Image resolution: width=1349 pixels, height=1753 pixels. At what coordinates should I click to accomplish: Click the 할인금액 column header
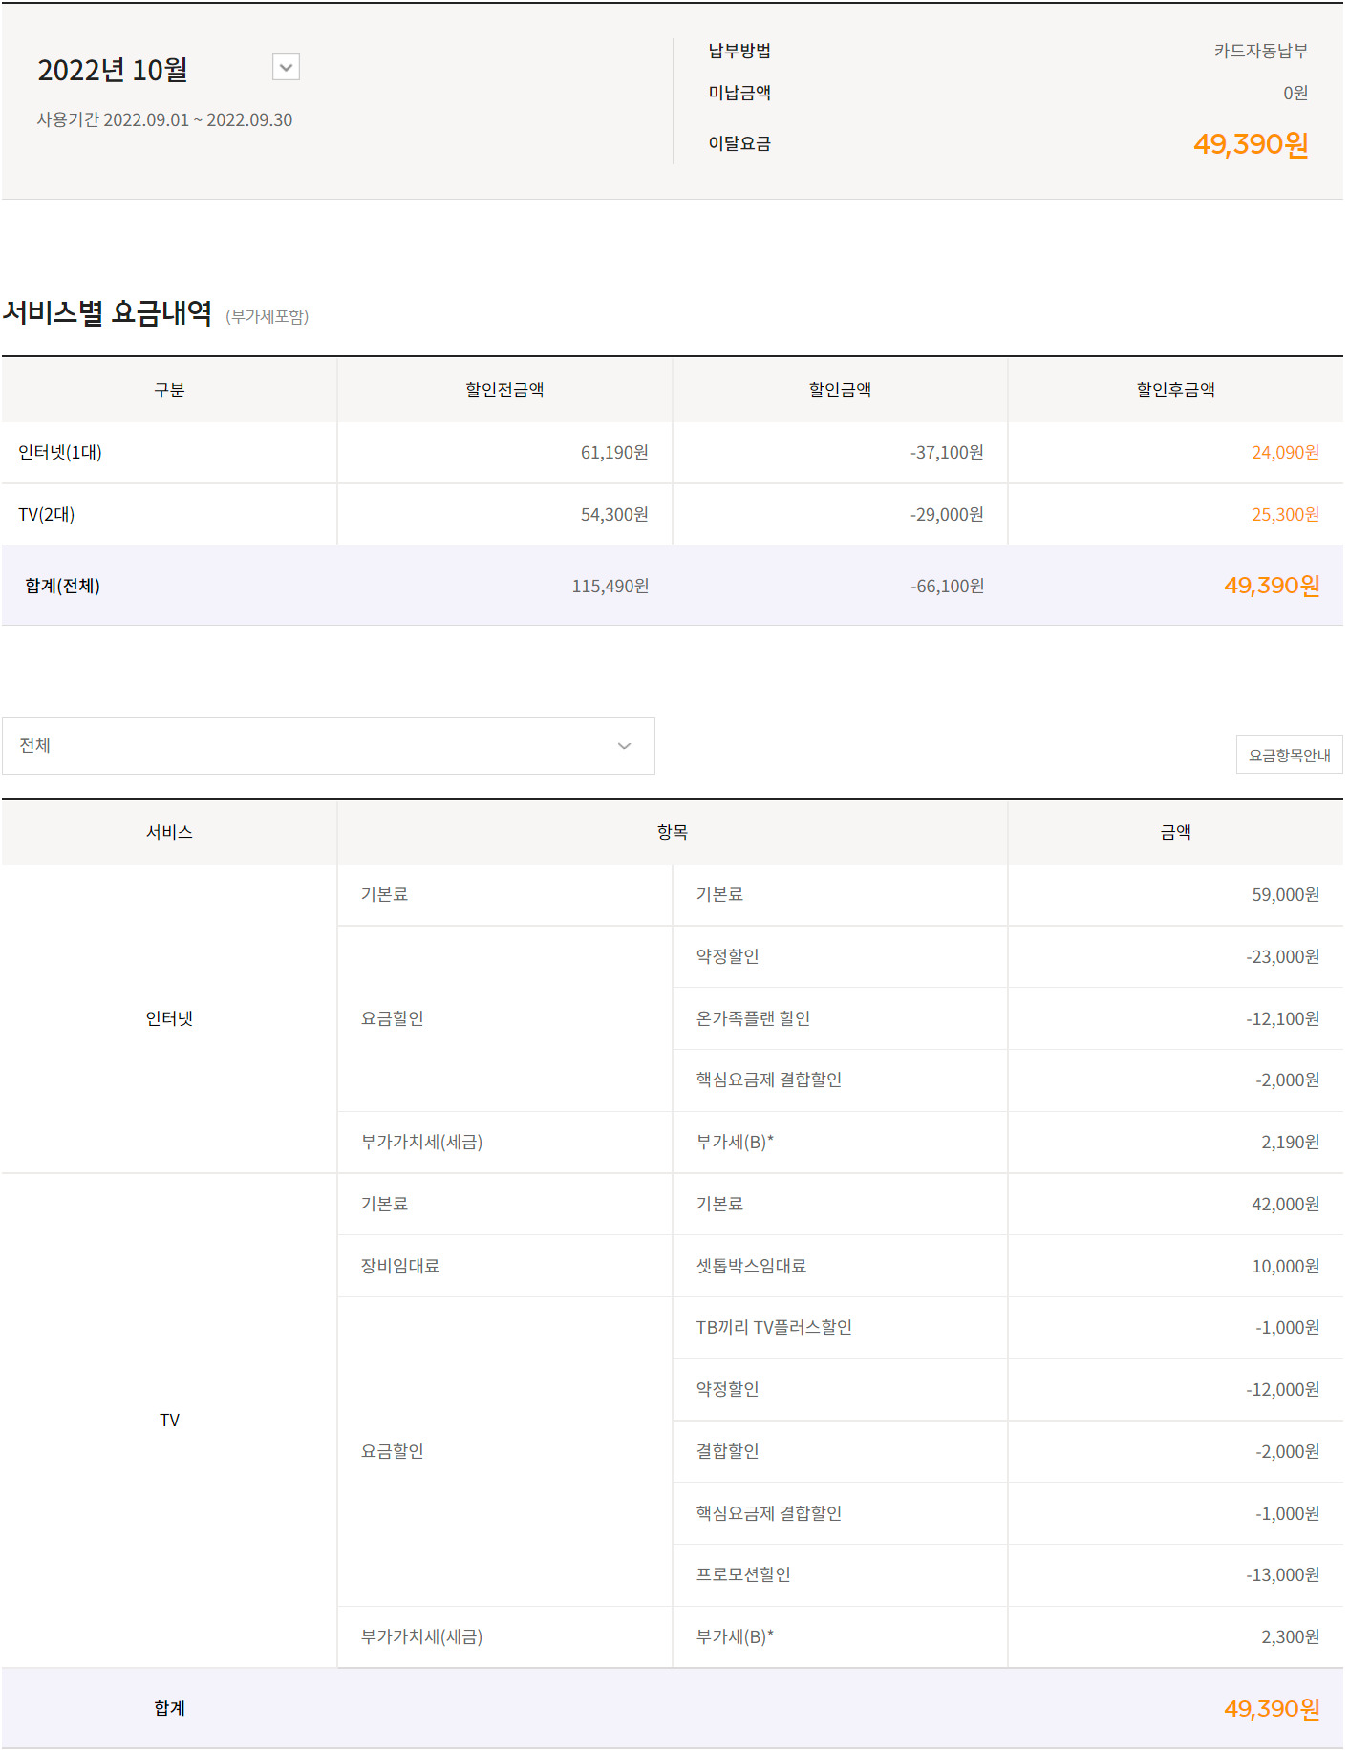840,390
